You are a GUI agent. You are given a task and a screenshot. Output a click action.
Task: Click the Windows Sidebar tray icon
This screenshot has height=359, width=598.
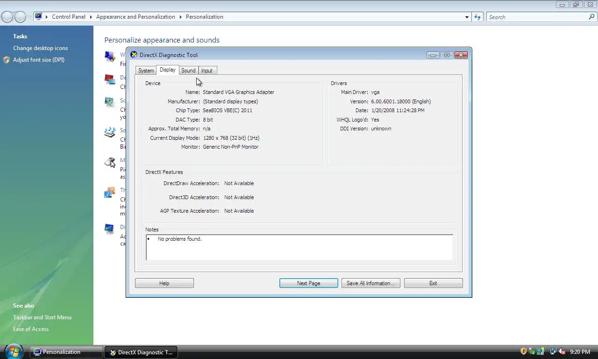[541, 352]
